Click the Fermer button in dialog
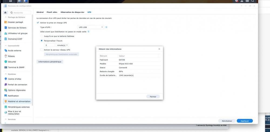Viewport: 270px width, 132px height. pos(153,97)
